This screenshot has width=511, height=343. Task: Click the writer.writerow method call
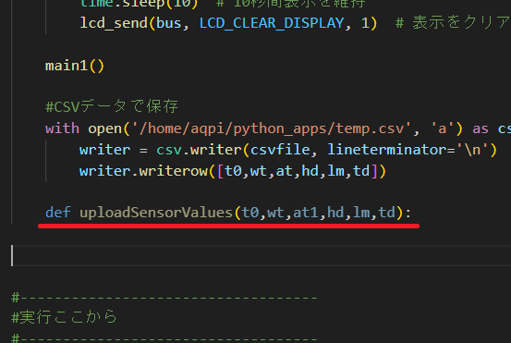(x=143, y=171)
